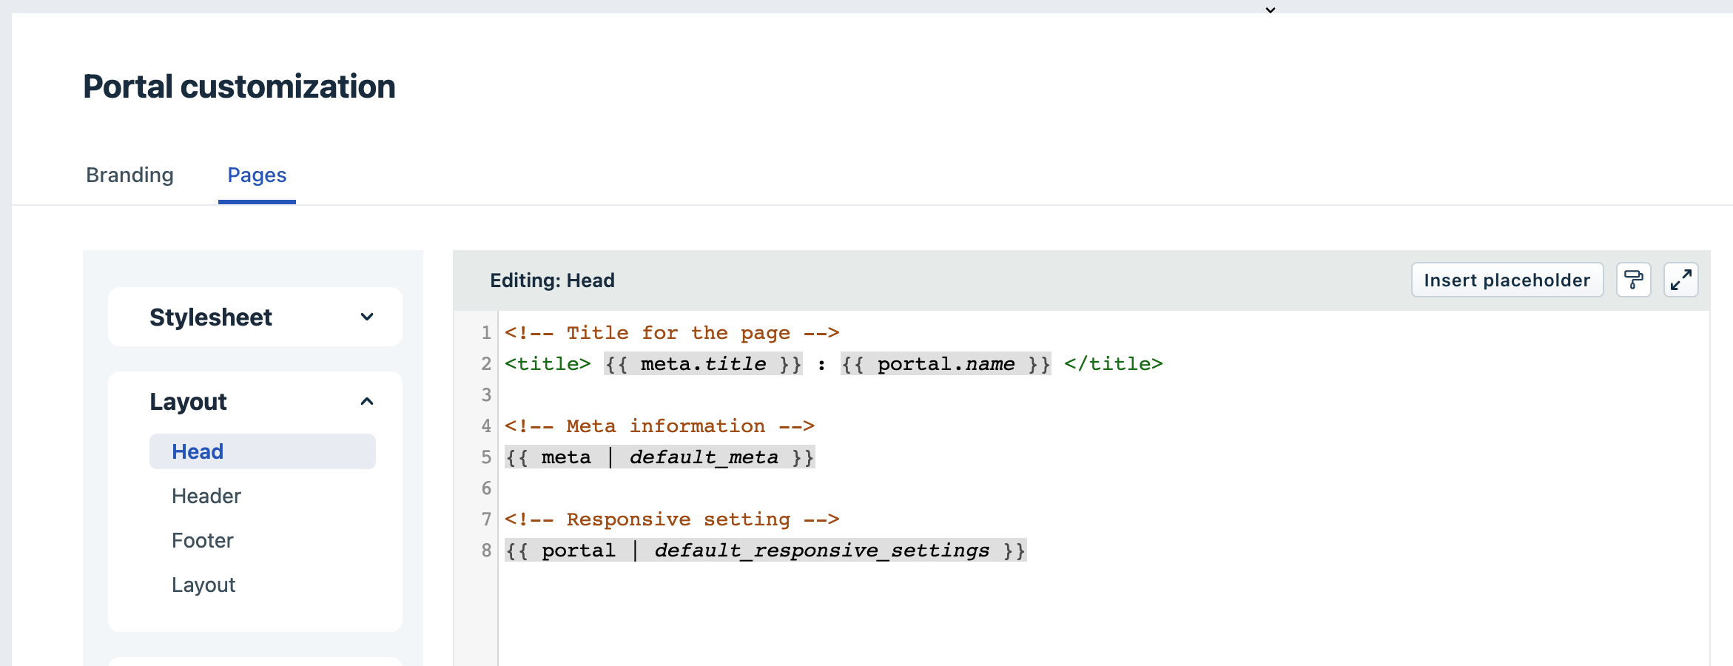Viewport: 1733px width, 666px height.
Task: Click the code formatting paint roller icon
Action: [x=1633, y=280]
